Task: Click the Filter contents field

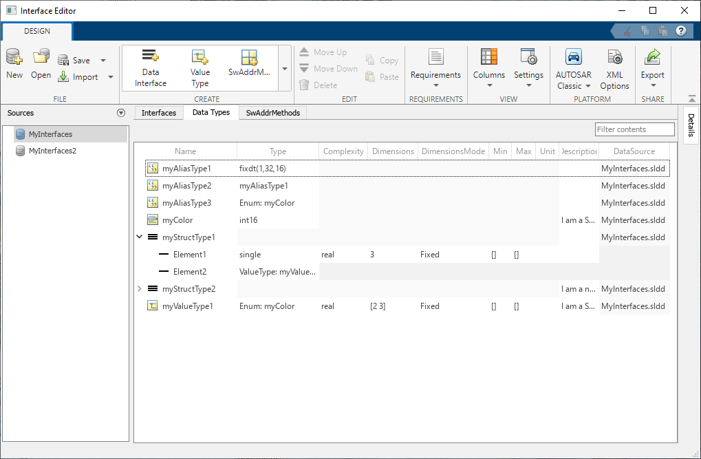Action: [x=634, y=129]
